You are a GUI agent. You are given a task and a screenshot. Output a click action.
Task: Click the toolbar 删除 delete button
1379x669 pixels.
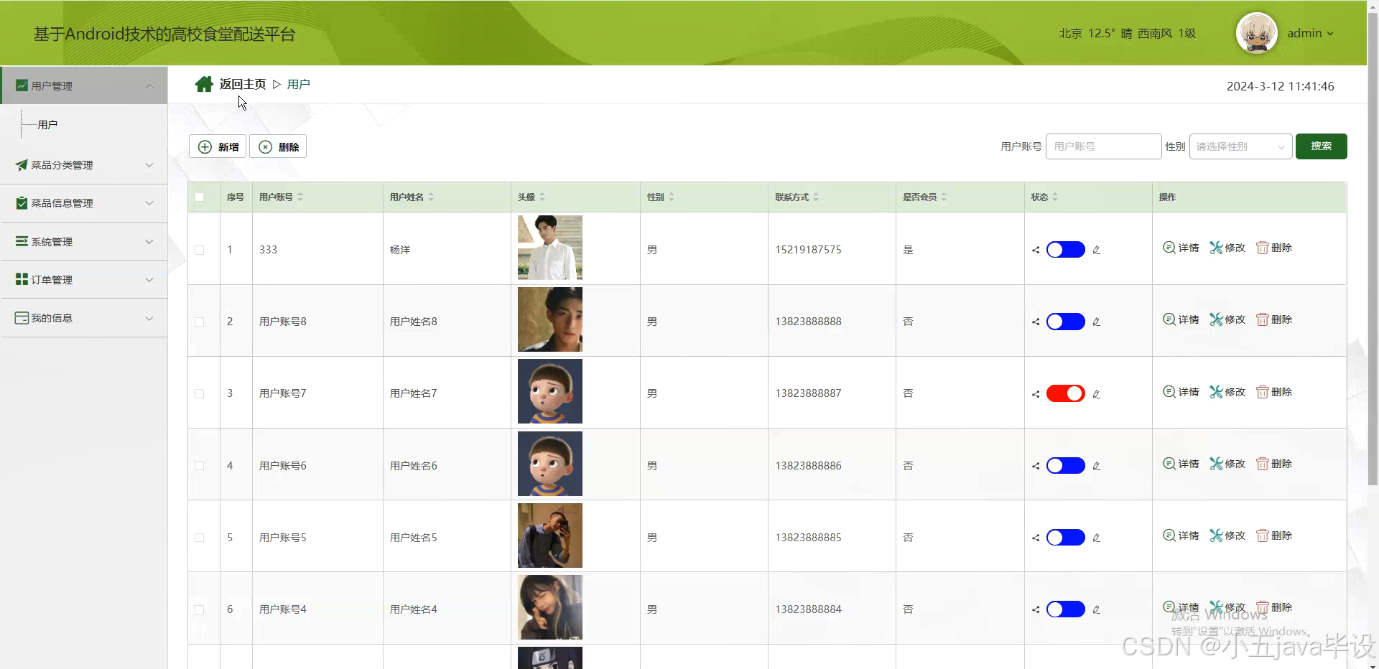[x=278, y=146]
